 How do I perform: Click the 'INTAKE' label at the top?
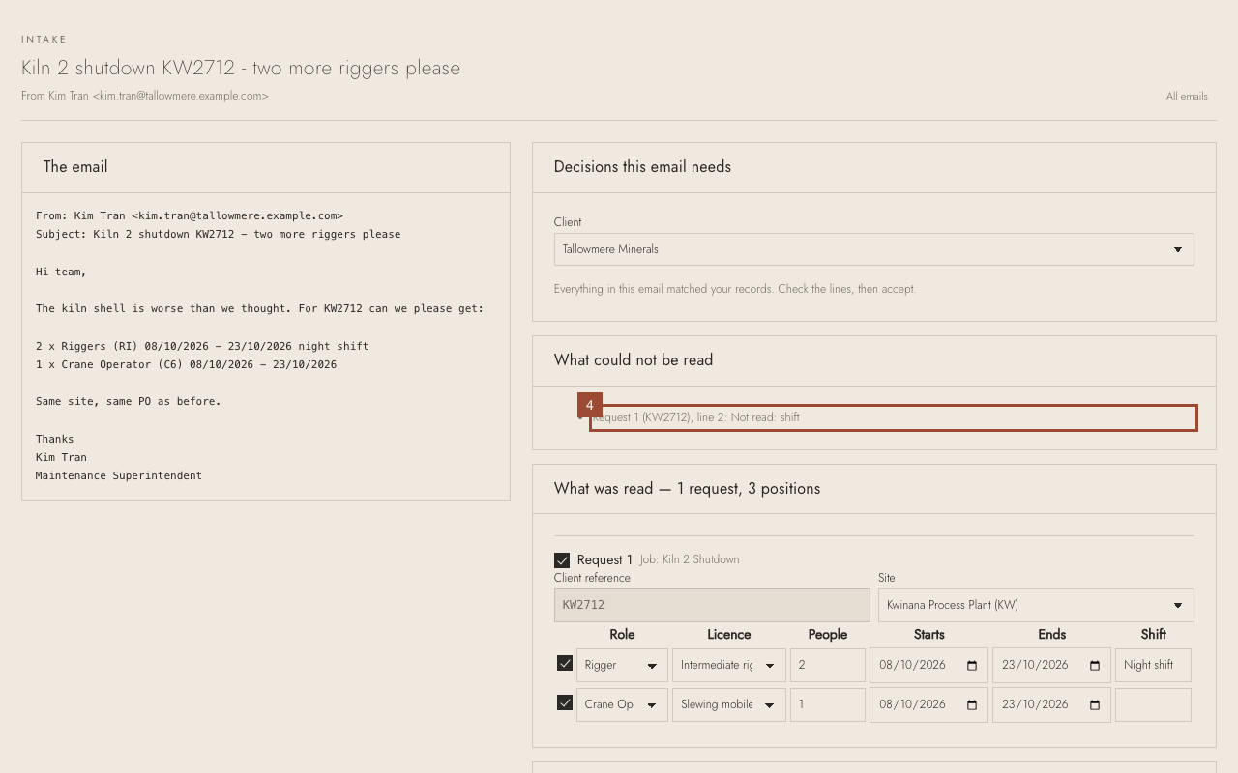pos(44,40)
